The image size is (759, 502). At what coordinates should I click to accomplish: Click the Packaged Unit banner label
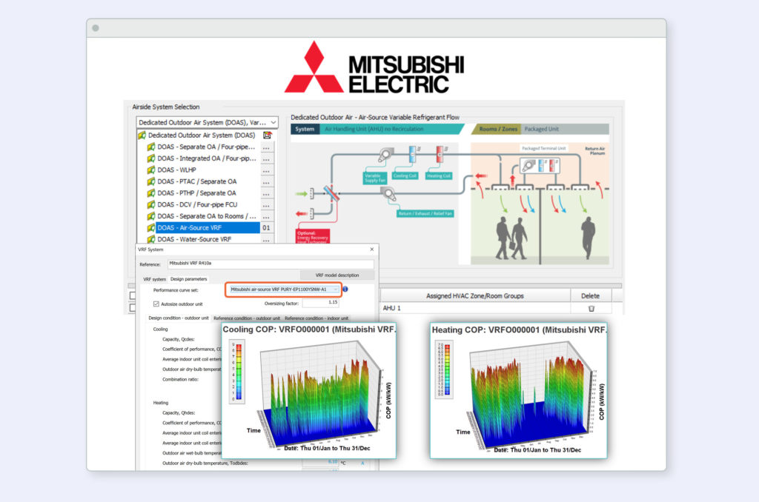pyautogui.click(x=542, y=129)
